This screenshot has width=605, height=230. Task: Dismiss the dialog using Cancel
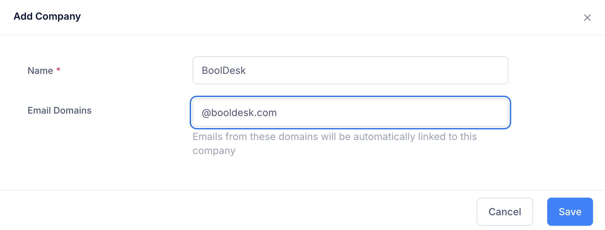click(505, 212)
